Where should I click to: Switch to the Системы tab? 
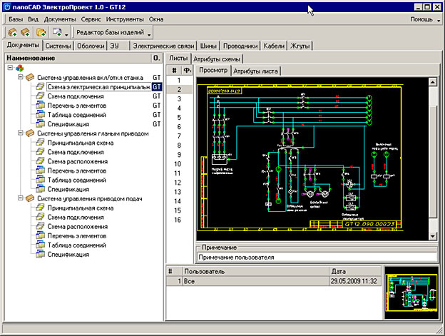pyautogui.click(x=58, y=46)
